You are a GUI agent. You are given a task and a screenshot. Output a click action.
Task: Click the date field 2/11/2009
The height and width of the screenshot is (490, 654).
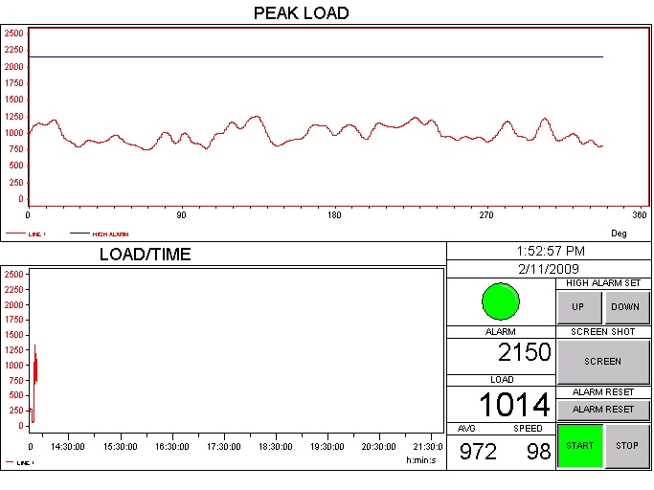pos(549,269)
